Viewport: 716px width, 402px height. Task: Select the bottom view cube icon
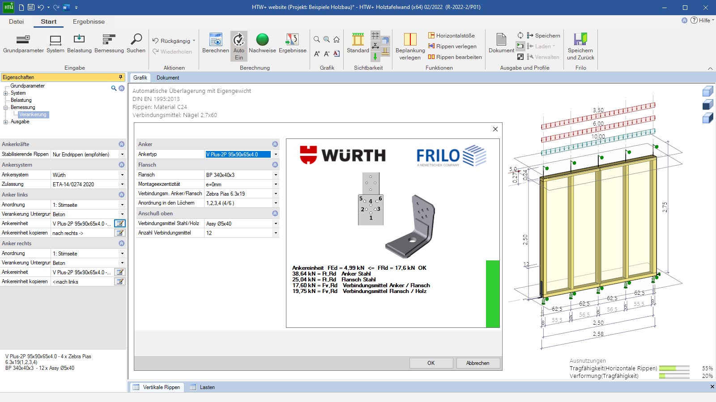pyautogui.click(x=707, y=118)
